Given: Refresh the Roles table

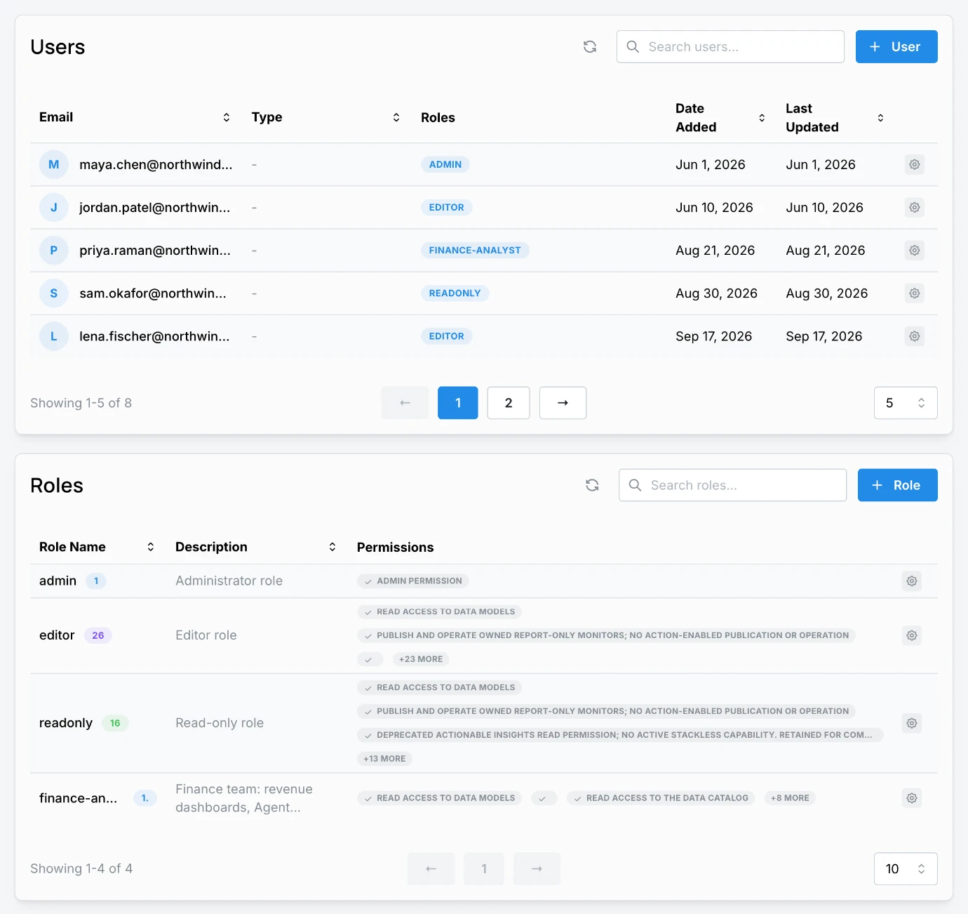Looking at the screenshot, I should [592, 485].
